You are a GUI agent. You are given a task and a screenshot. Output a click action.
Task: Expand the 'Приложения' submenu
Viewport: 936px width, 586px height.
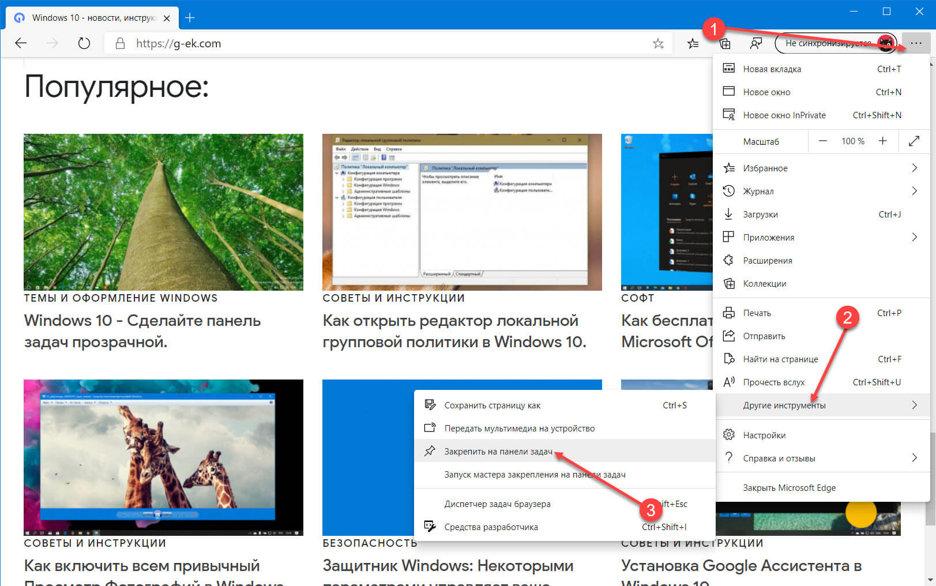pos(821,237)
